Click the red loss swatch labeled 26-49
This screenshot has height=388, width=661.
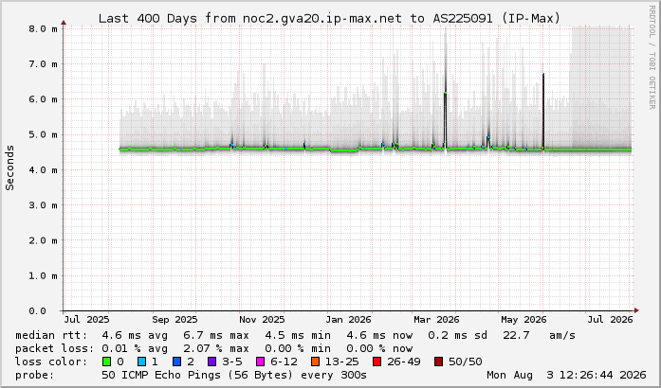point(376,362)
